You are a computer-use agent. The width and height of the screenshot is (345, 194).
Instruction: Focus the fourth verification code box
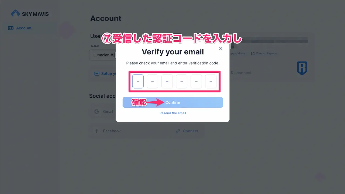click(x=182, y=82)
